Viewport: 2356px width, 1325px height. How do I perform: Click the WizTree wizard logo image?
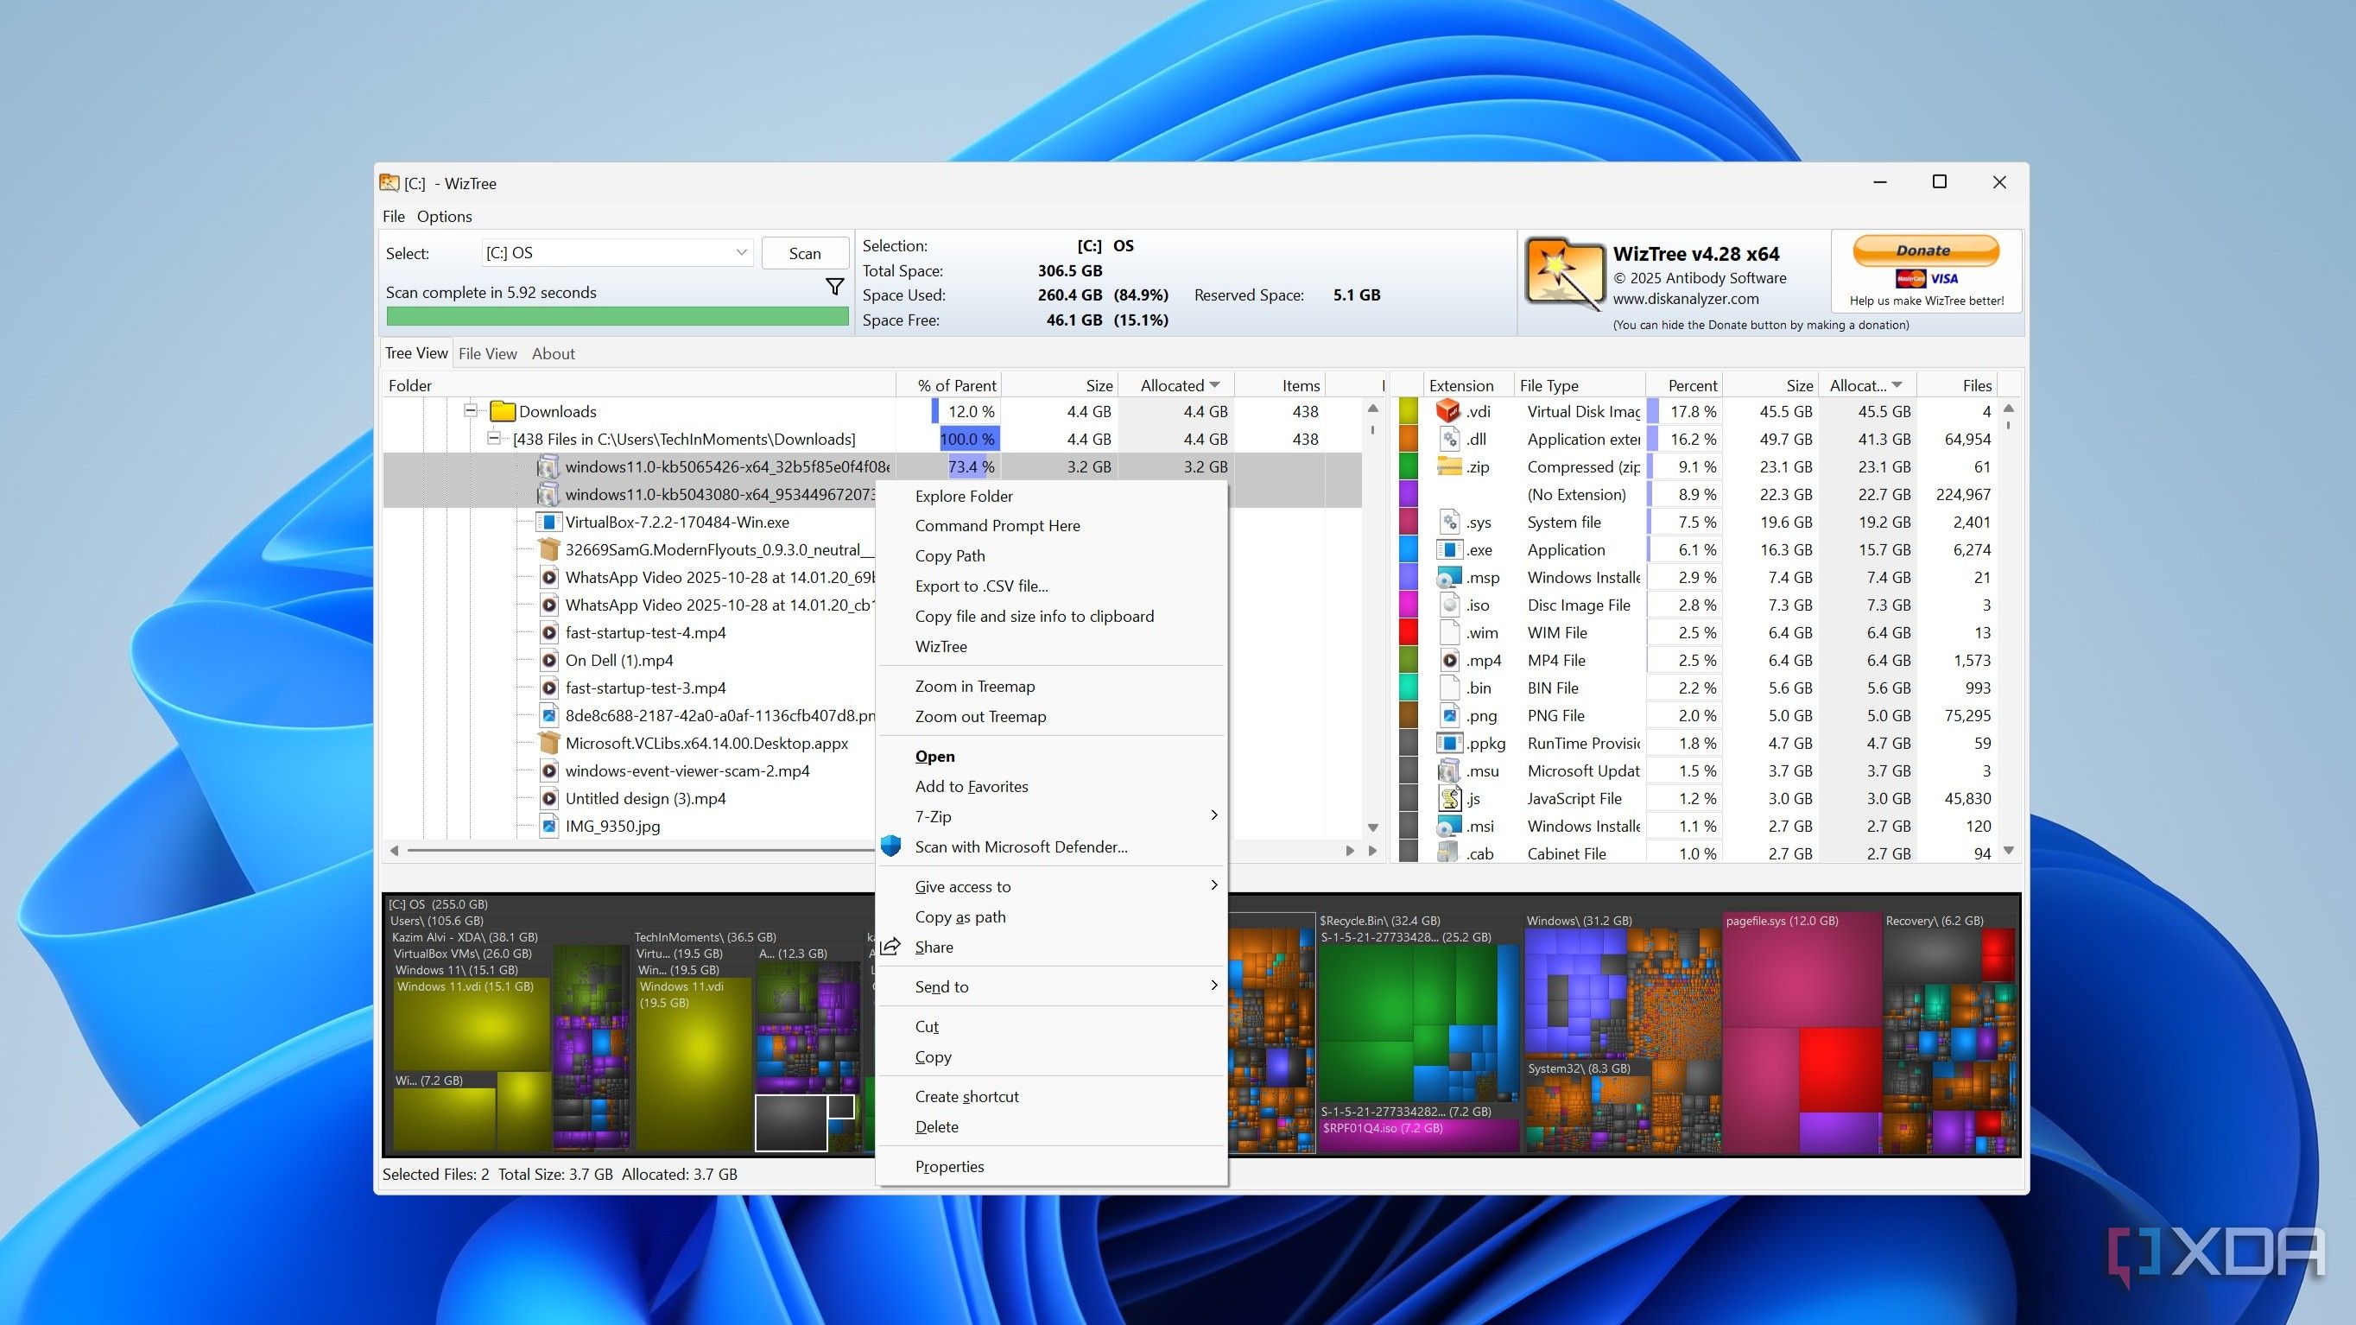click(x=1564, y=274)
